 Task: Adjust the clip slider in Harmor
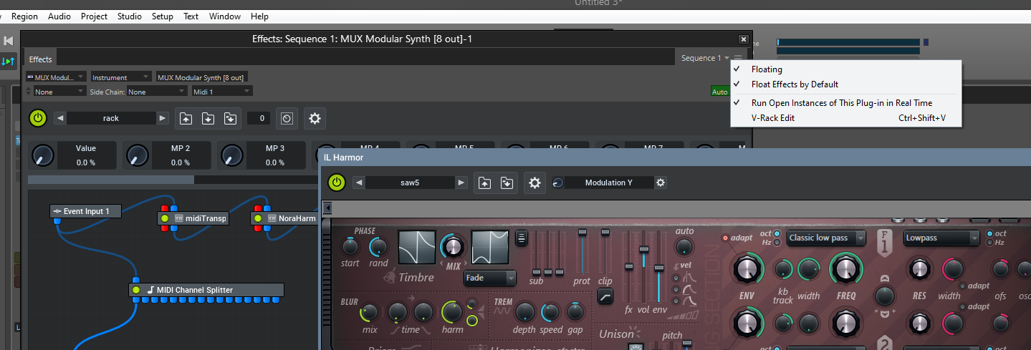(x=605, y=233)
